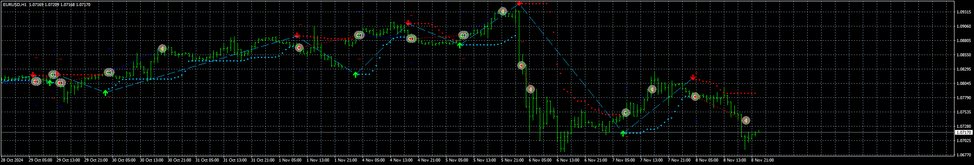Click the 1 Nov 13:00 time label
Screen dimensions: 974x165
click(x=318, y=160)
